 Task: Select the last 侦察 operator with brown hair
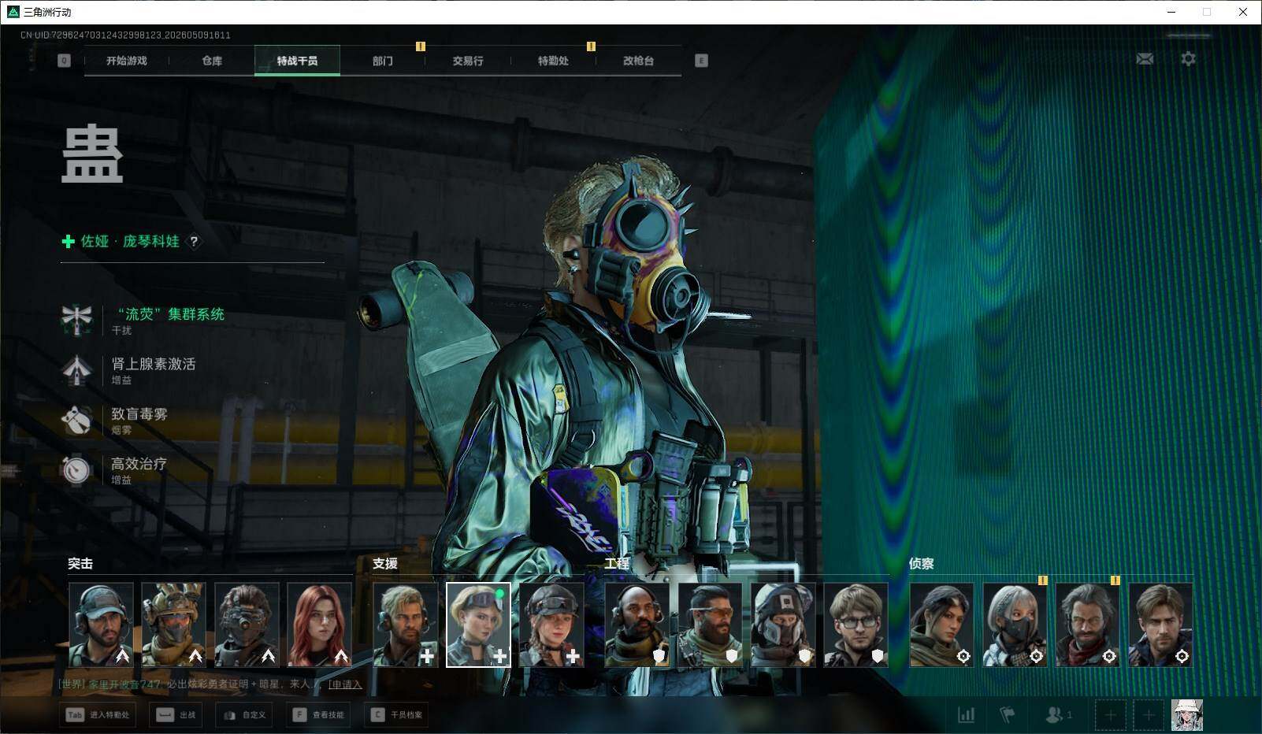tap(1160, 625)
